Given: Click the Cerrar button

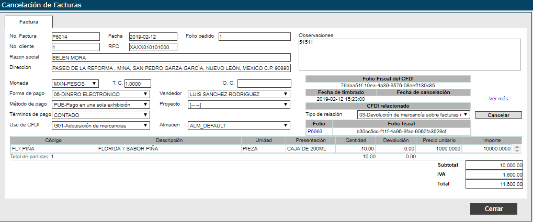Looking at the screenshot, I should click(x=493, y=209).
